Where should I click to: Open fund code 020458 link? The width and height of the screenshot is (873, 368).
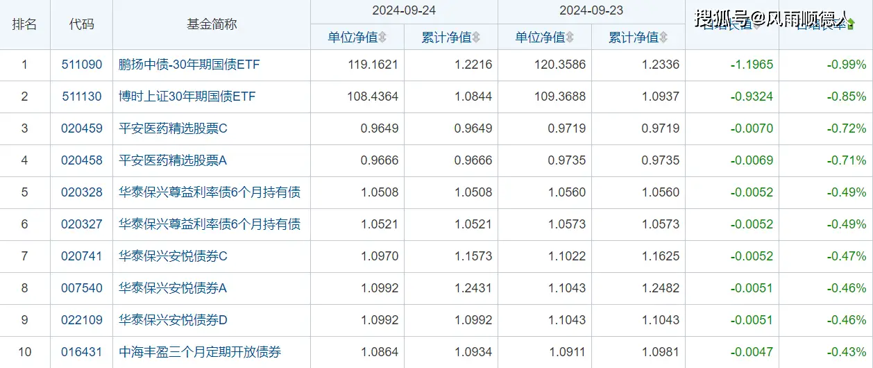(x=81, y=160)
